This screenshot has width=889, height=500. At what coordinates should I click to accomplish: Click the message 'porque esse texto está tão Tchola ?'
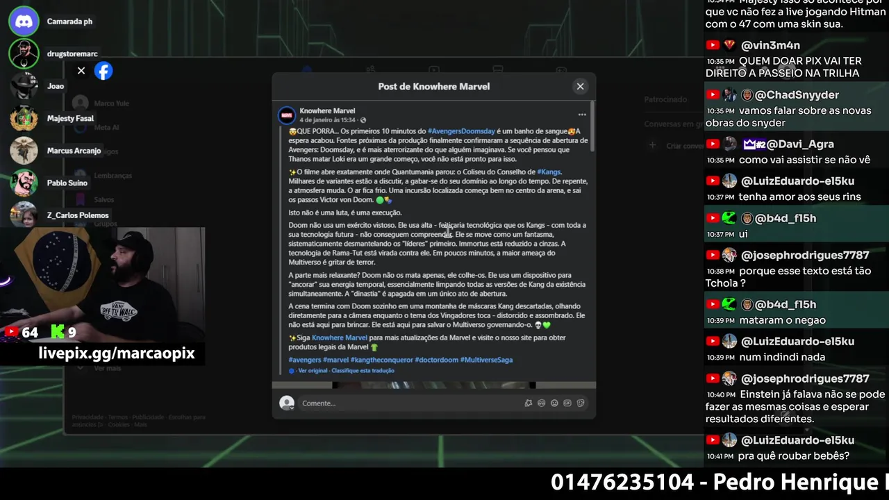click(x=788, y=277)
